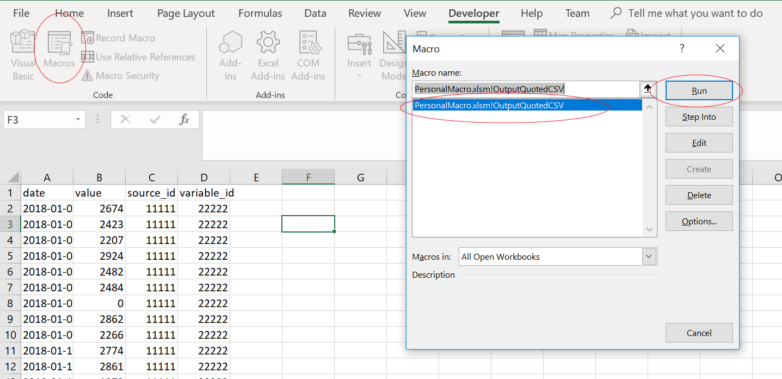Toggle Use Relative References
Image resolution: width=782 pixels, height=379 pixels.
coord(138,57)
